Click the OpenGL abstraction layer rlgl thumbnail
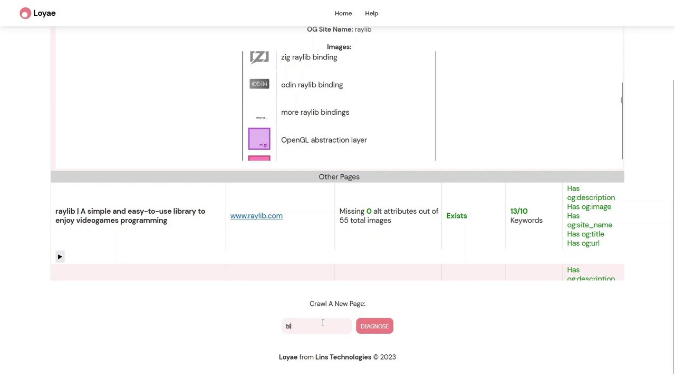Image resolution: width=675 pixels, height=379 pixels. (x=259, y=139)
